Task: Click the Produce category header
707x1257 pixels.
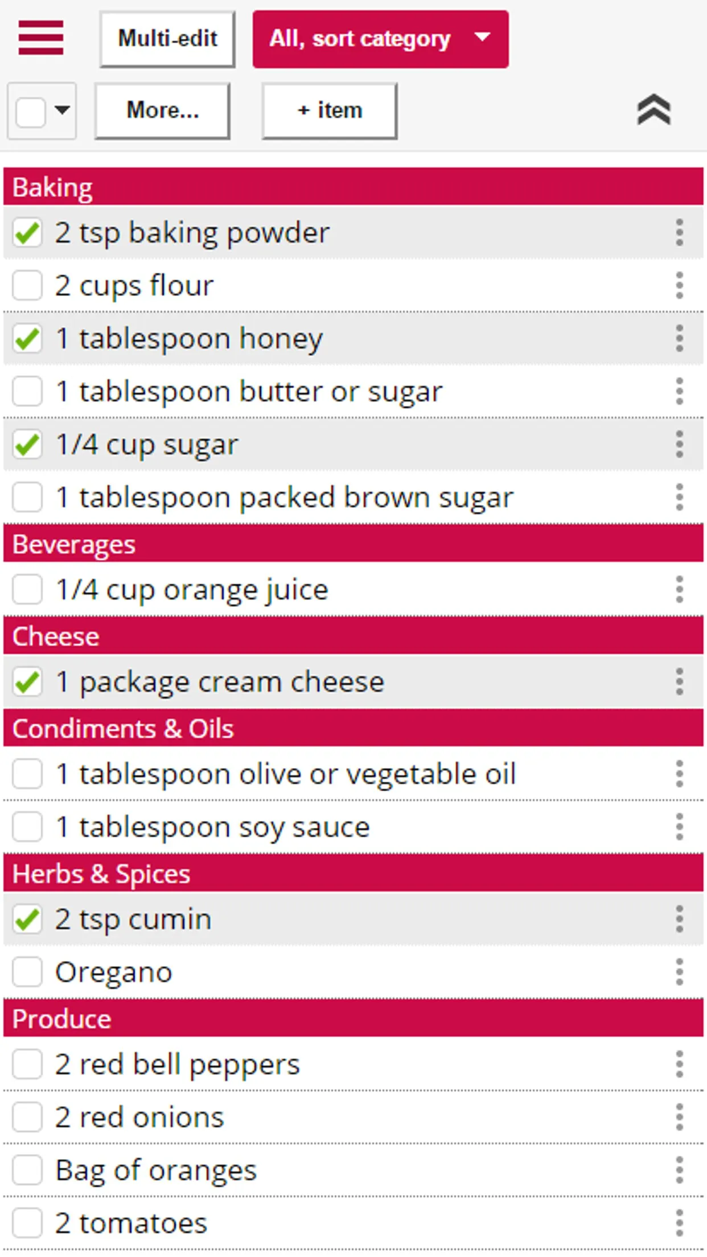Action: click(x=353, y=1018)
